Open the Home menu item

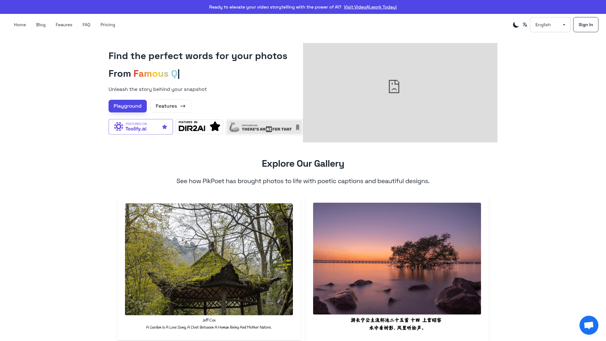(x=20, y=25)
